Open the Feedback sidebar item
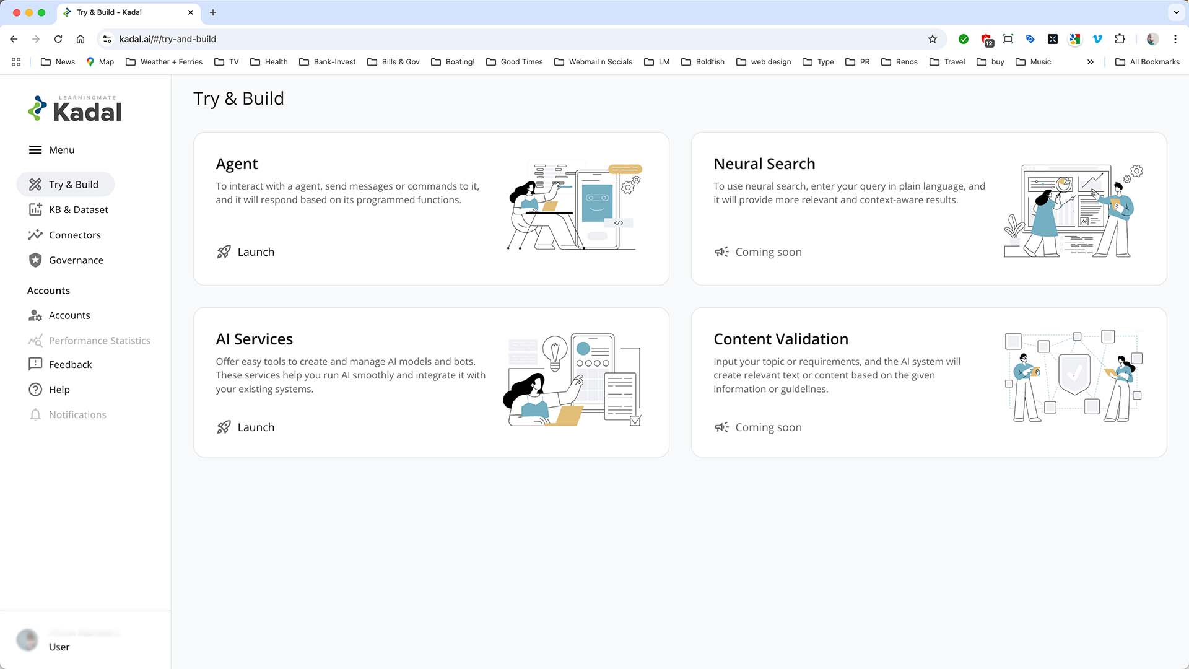Screen dimensions: 1189x669 pyautogui.click(x=70, y=364)
